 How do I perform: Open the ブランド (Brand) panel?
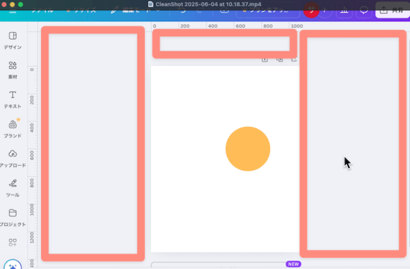coord(12,129)
